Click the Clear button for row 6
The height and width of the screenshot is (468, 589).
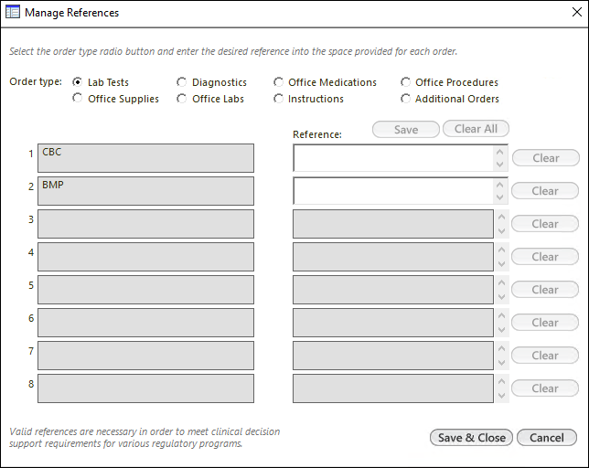click(545, 323)
